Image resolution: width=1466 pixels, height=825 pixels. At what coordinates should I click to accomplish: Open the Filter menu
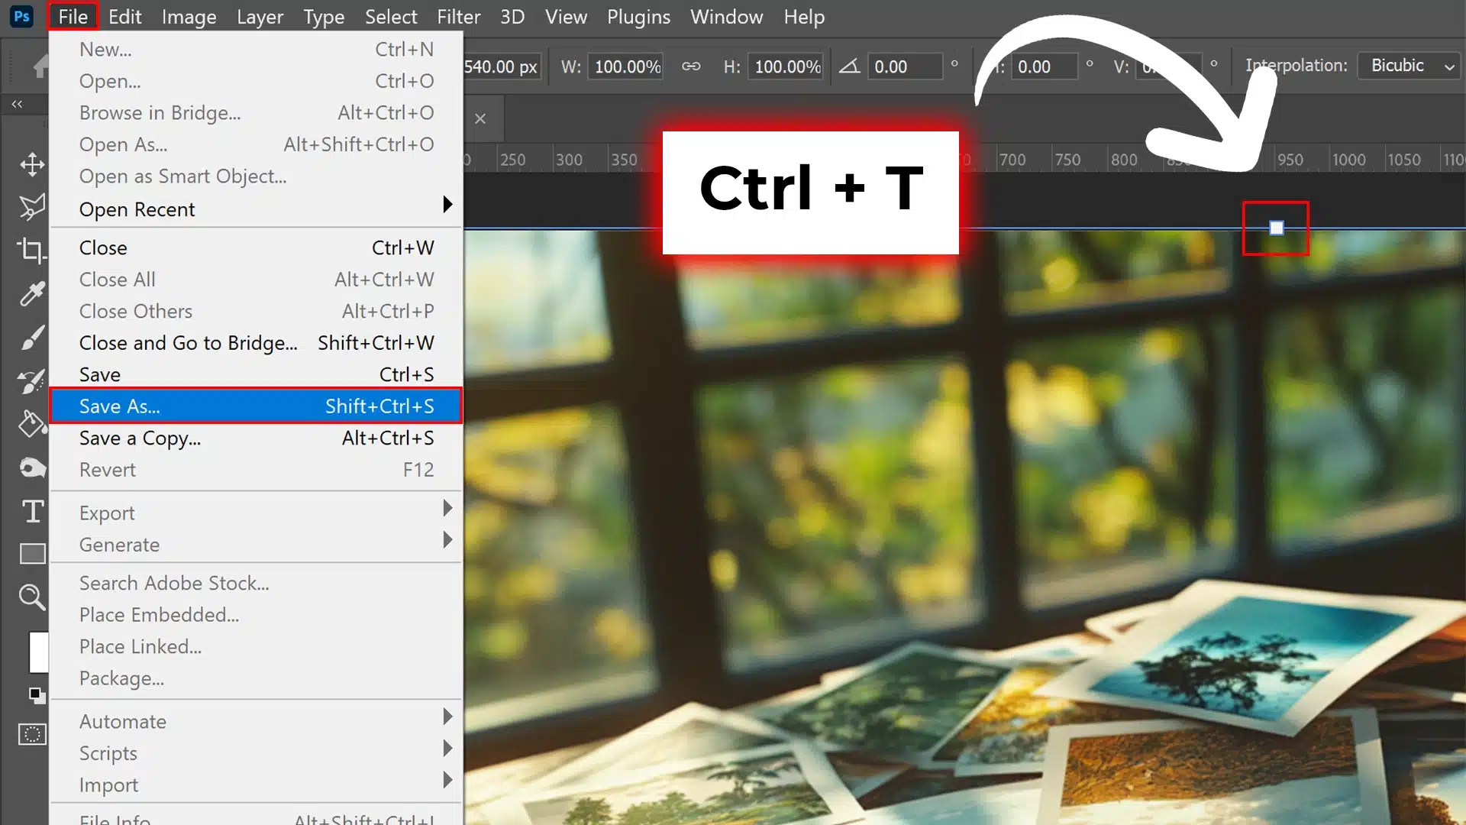pyautogui.click(x=458, y=16)
